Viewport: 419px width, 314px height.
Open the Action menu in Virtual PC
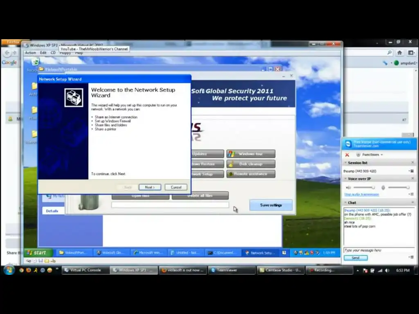(x=30, y=53)
